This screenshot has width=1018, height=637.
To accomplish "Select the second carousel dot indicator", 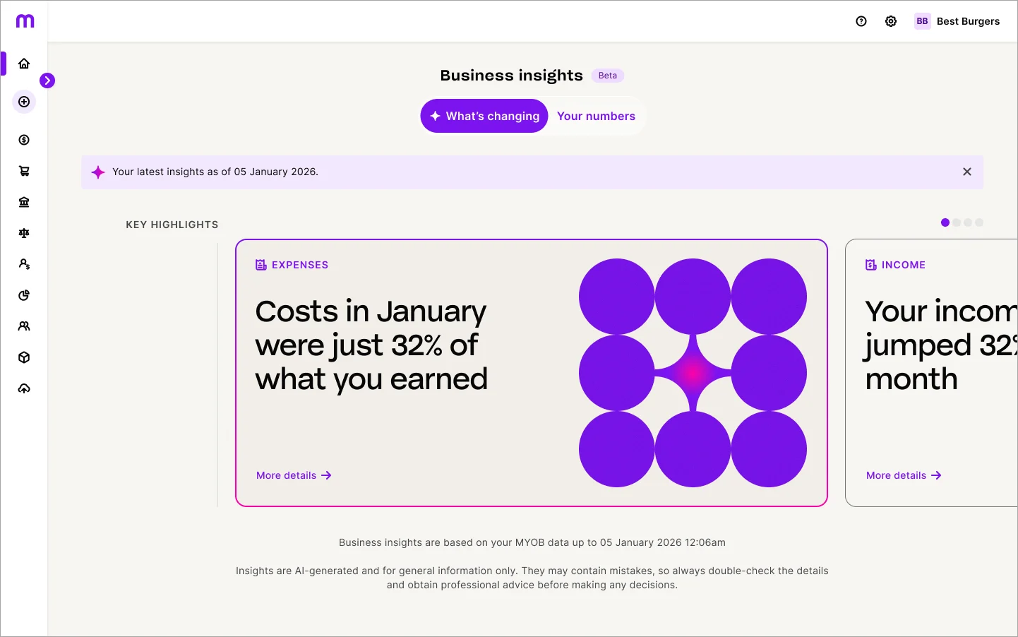I will pos(957,222).
